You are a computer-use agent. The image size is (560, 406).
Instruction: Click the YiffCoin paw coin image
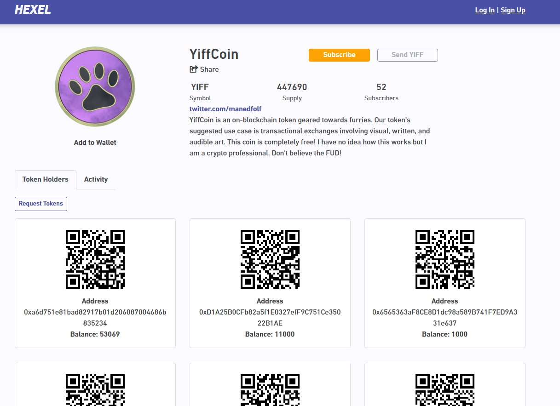click(95, 86)
